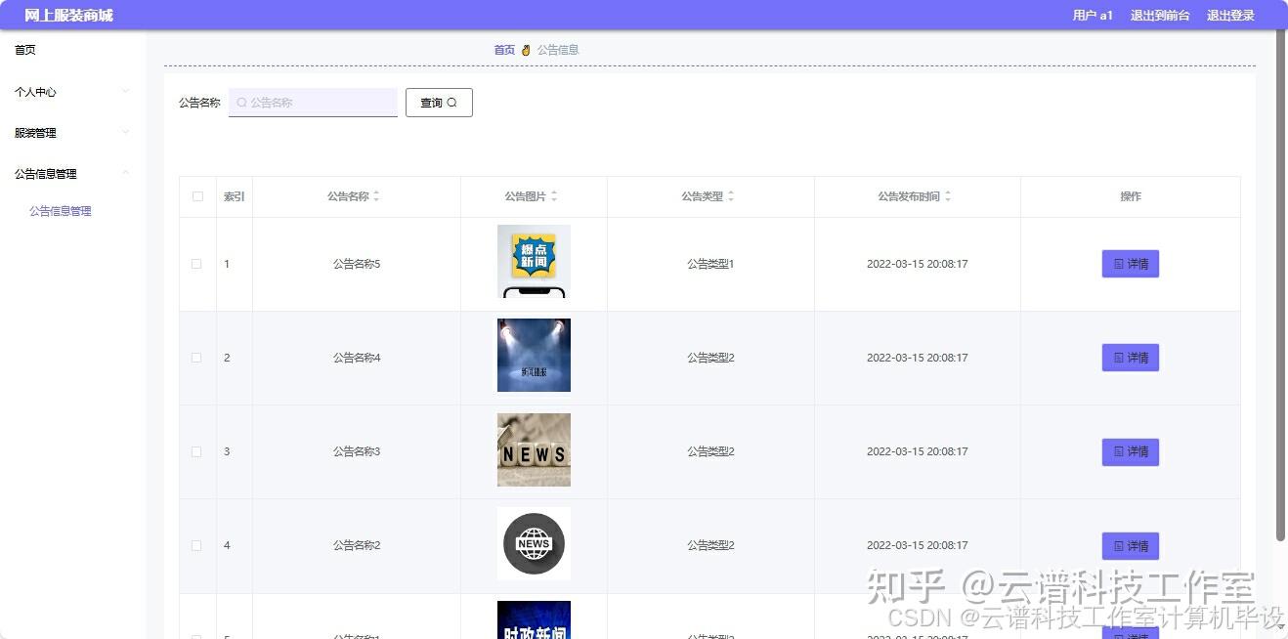Click the 公告名称4 cell
Screen dimensions: 1288x639
coord(357,358)
